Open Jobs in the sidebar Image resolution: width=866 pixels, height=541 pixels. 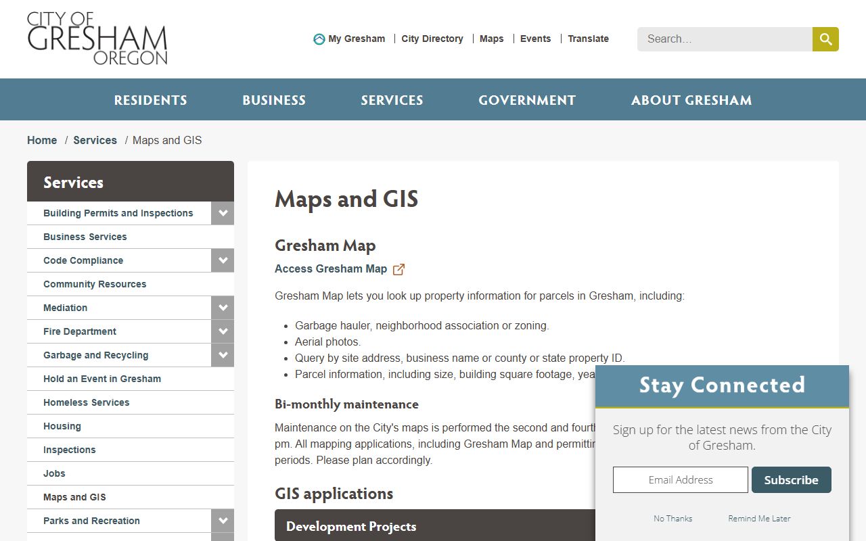click(54, 473)
